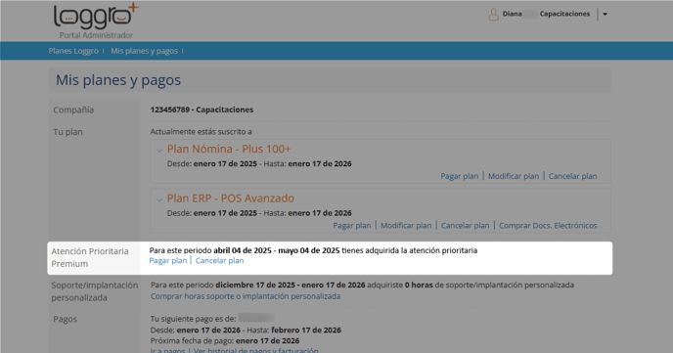Click Pagar plan under Atención Prioritaria Premium
Screen dimensions: 673x353
[x=168, y=260]
